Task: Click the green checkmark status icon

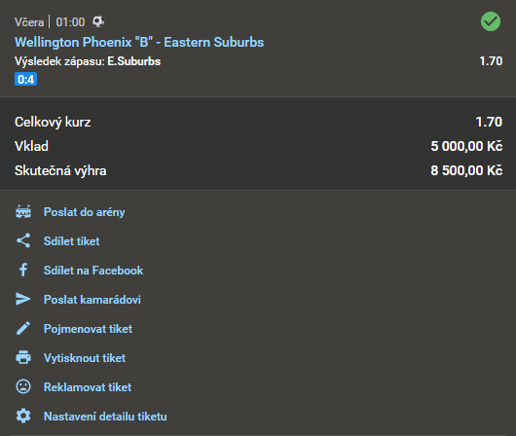Action: point(491,21)
